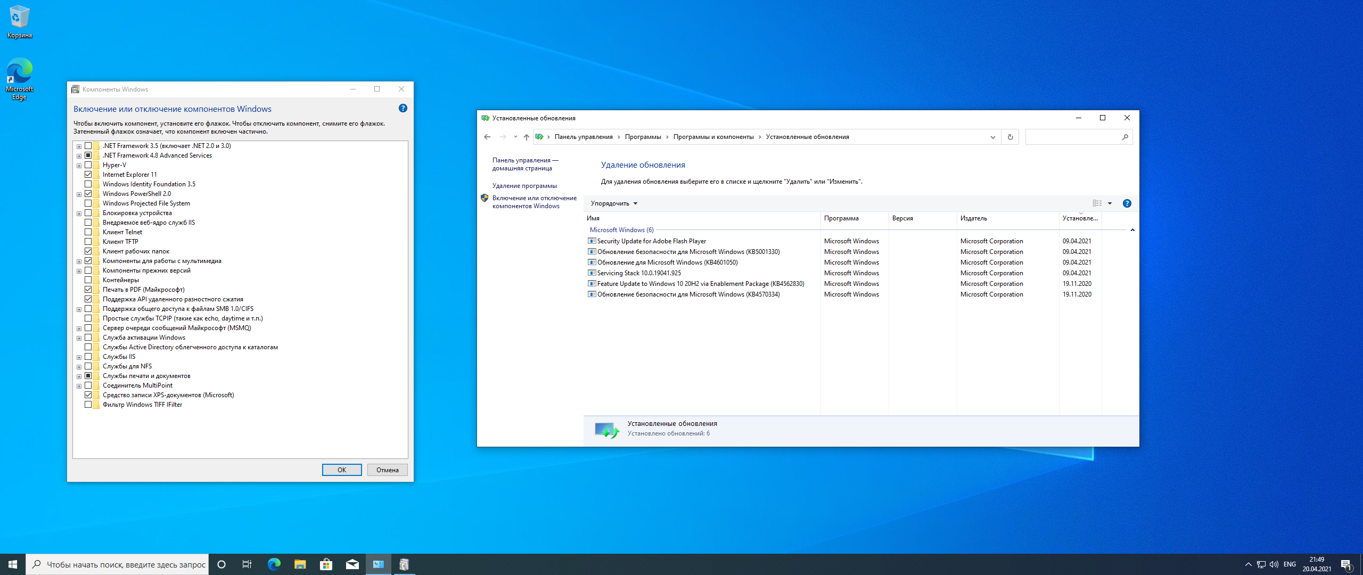Enable the Hyper-V checkbox

tap(88, 165)
